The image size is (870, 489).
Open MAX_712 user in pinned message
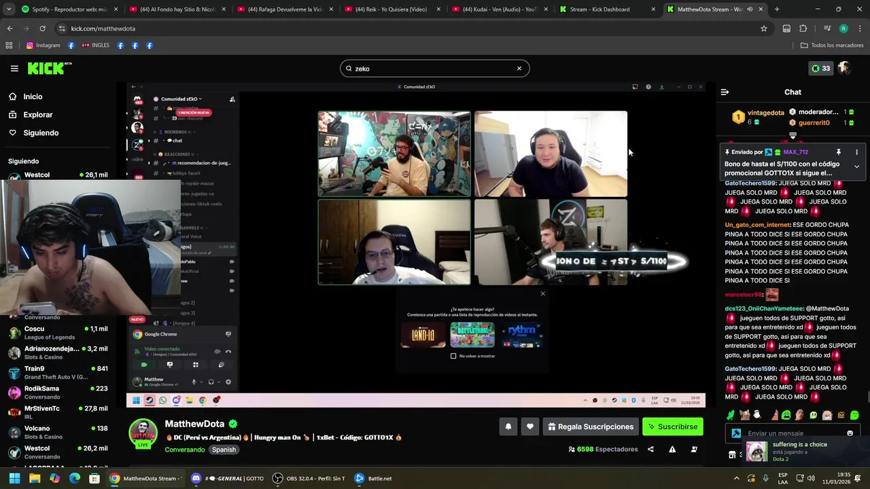coord(795,152)
